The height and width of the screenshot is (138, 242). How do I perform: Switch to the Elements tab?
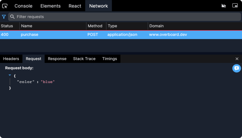click(x=51, y=6)
